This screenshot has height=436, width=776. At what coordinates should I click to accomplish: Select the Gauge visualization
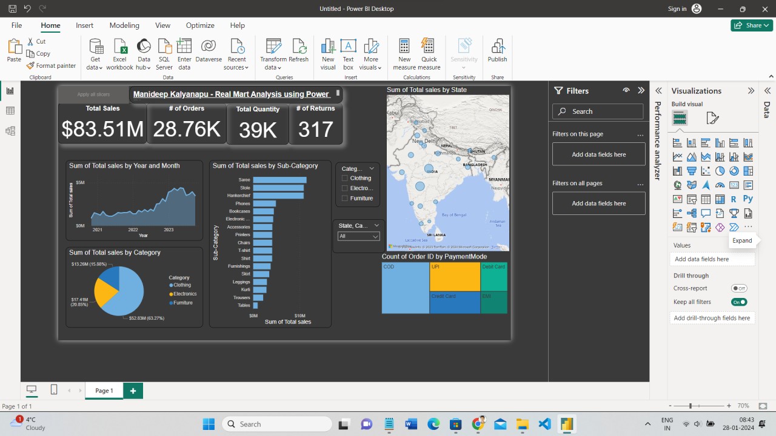coord(720,185)
